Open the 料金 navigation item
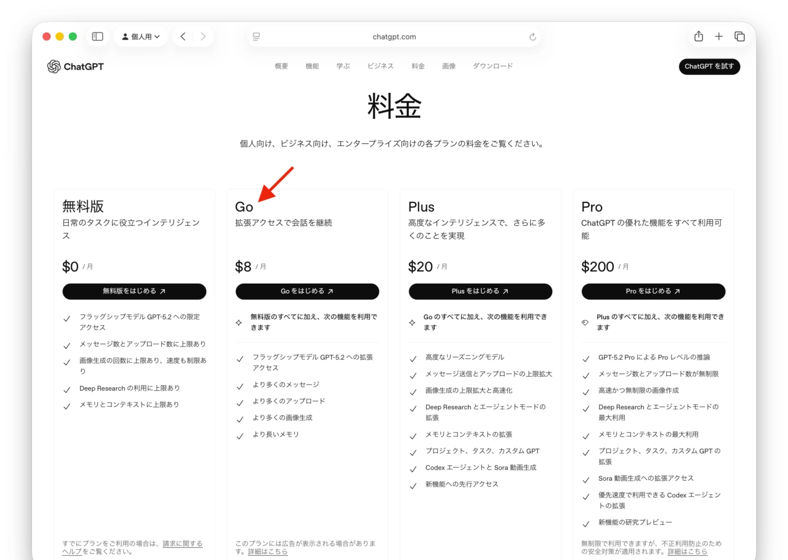788x560 pixels. (418, 66)
